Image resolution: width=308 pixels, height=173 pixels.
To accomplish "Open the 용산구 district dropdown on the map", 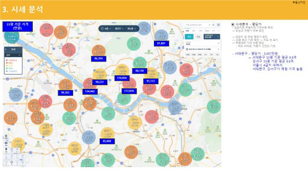I will [x=119, y=29].
